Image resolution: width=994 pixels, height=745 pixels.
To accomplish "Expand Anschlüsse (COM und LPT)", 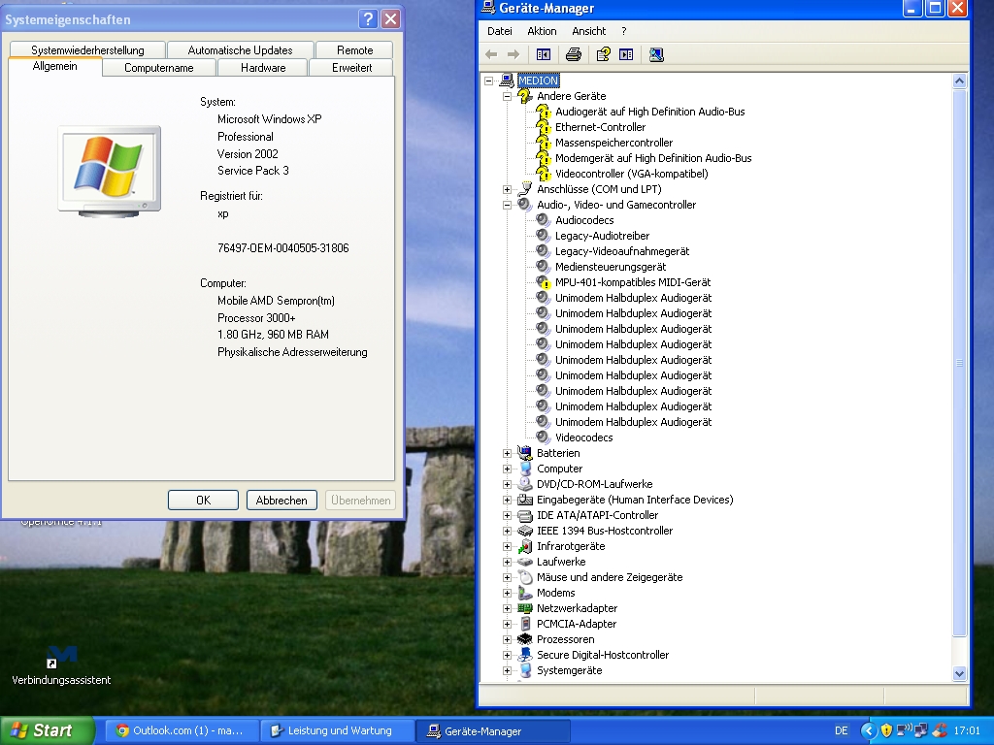I will (507, 189).
